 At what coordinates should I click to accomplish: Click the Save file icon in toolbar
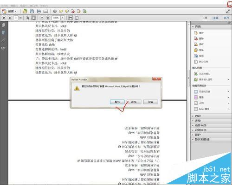pos(32,11)
